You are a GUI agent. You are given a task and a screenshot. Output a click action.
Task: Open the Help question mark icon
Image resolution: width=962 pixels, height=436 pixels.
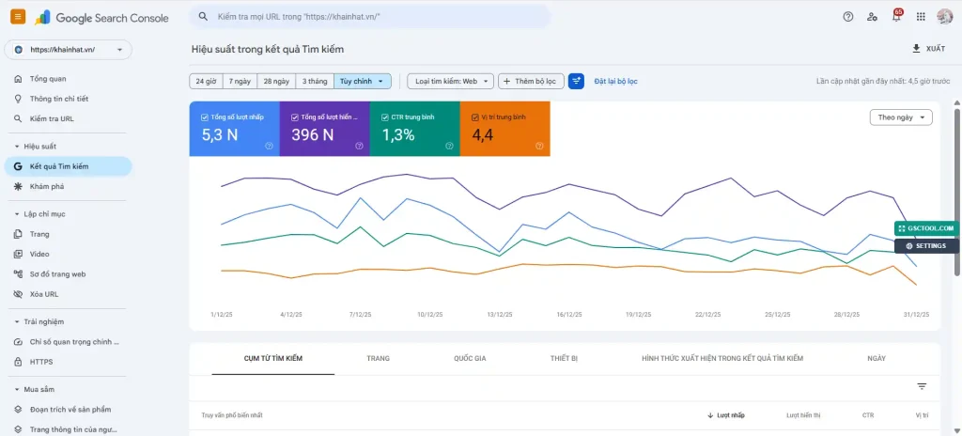tap(848, 17)
